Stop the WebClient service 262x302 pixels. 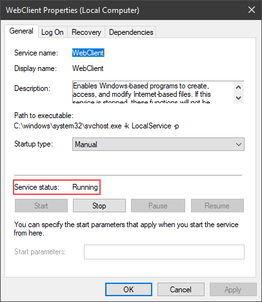tap(99, 206)
